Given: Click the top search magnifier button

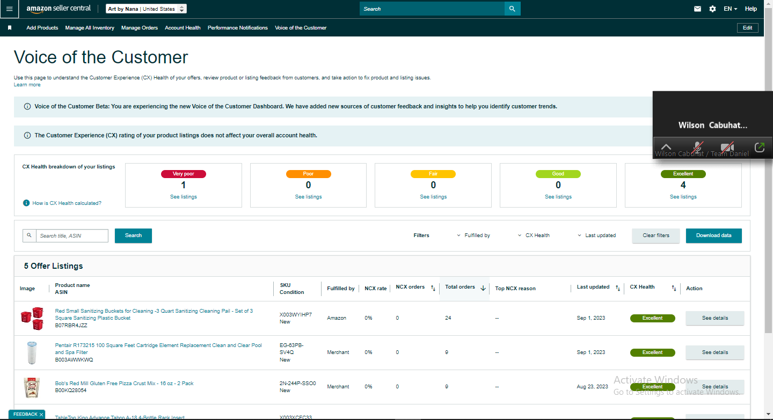Looking at the screenshot, I should [512, 9].
